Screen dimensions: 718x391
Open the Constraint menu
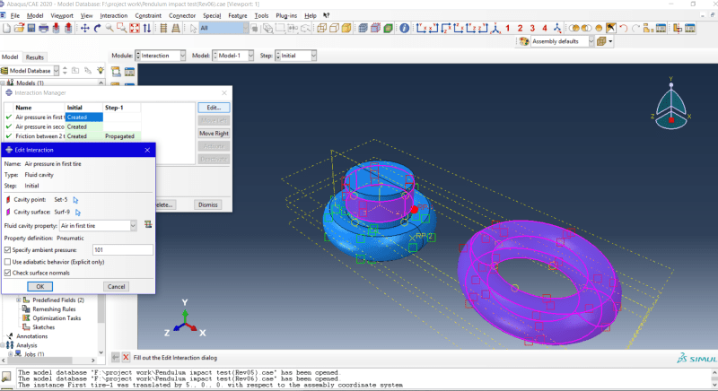coord(148,15)
